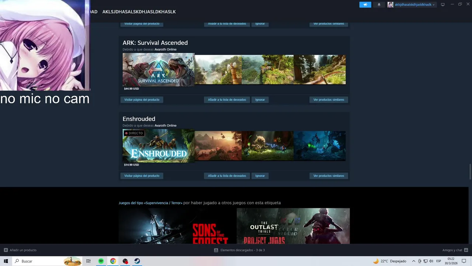Click the plus icon to add a product
Screen dimensions: 472x266
coord(6,250)
